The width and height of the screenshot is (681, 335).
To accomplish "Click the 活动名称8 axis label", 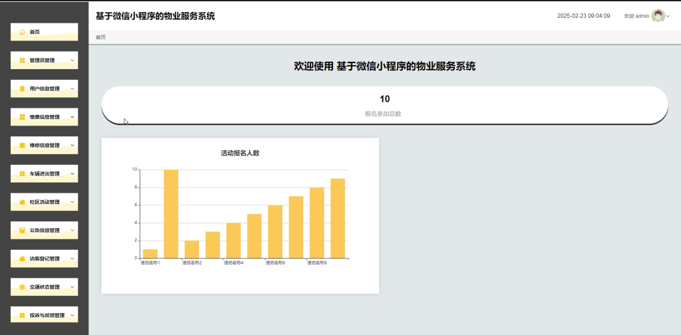I will click(317, 263).
